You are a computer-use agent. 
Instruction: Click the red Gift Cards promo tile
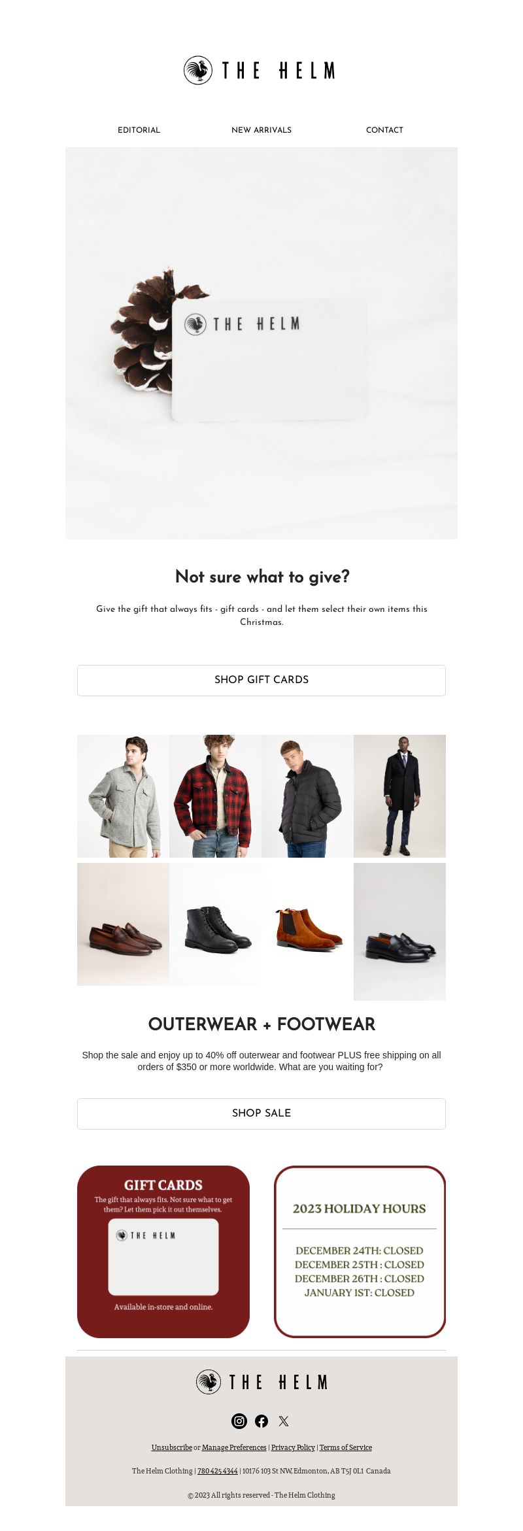coord(163,1251)
